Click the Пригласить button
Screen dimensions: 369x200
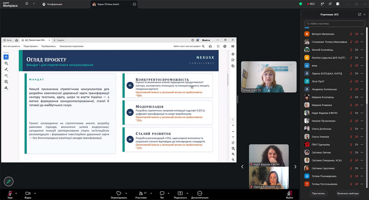click(319, 194)
